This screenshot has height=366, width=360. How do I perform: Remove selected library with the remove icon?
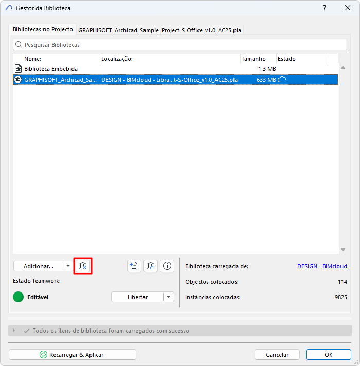(x=83, y=266)
